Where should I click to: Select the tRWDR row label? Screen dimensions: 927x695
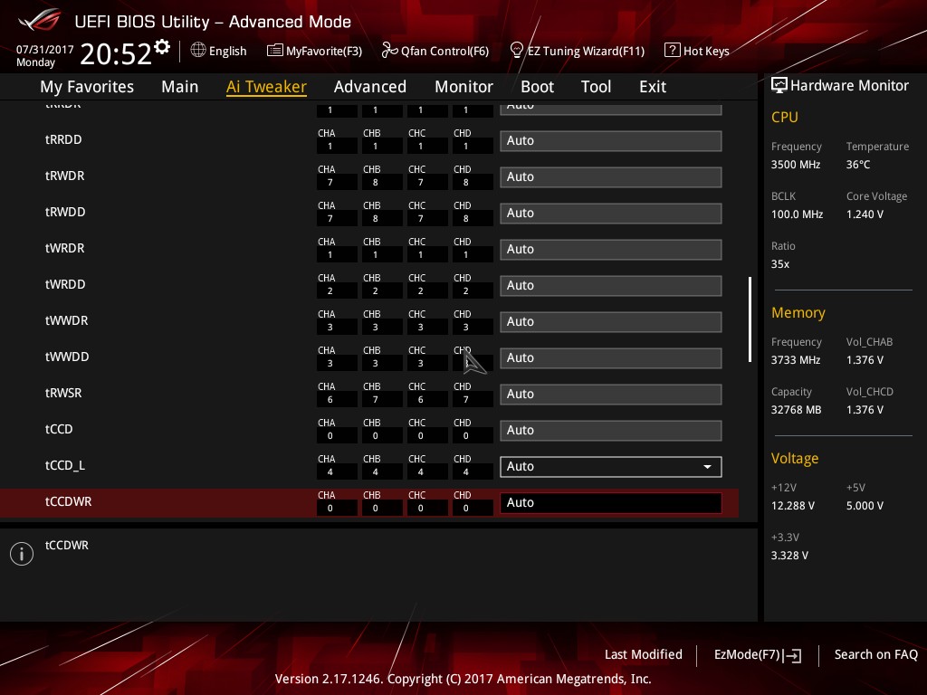click(x=65, y=176)
